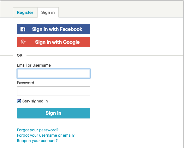Click the horizontal line right of OR
Viewport: 184px width, 148px height.
(105, 55)
